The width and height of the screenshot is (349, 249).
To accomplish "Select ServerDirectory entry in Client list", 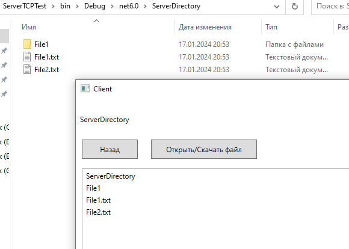I will coord(111,176).
